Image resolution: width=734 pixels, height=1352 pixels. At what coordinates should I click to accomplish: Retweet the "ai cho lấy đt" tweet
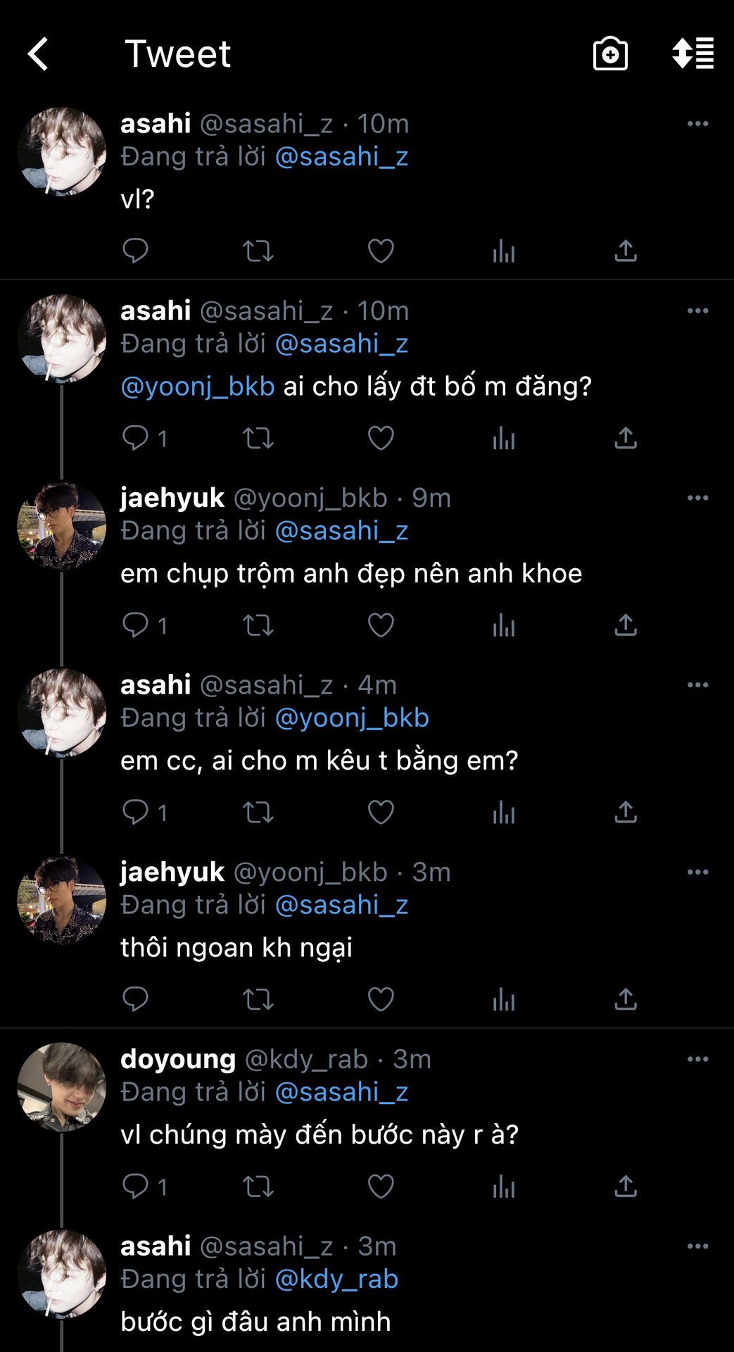(258, 438)
